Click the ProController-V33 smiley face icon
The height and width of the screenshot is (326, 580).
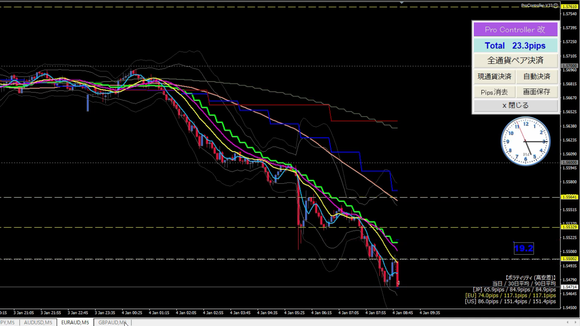(x=555, y=6)
